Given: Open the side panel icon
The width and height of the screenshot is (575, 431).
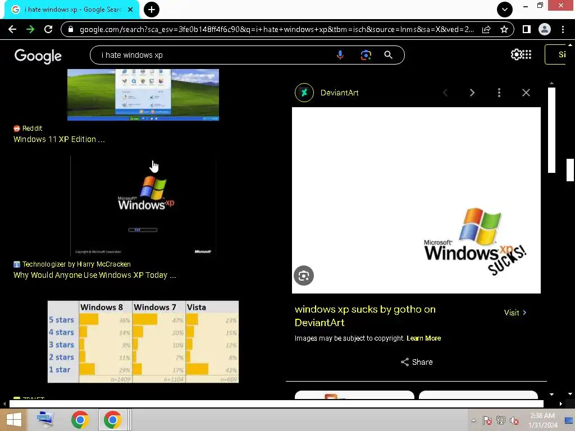Looking at the screenshot, I should tap(527, 29).
